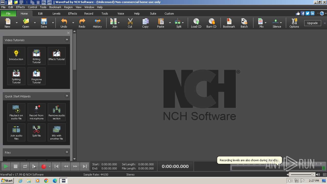
Task: Share on Facebook icon
Action: tap(303, 14)
